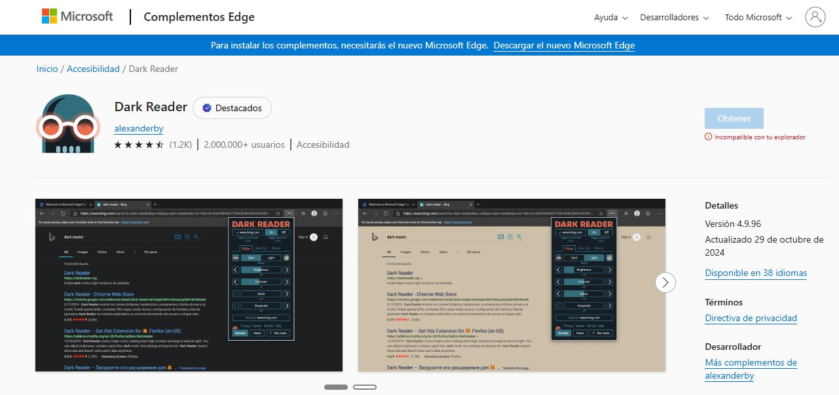This screenshot has width=839, height=395.
Task: Open the Directiva de privacidad link
Action: point(751,318)
